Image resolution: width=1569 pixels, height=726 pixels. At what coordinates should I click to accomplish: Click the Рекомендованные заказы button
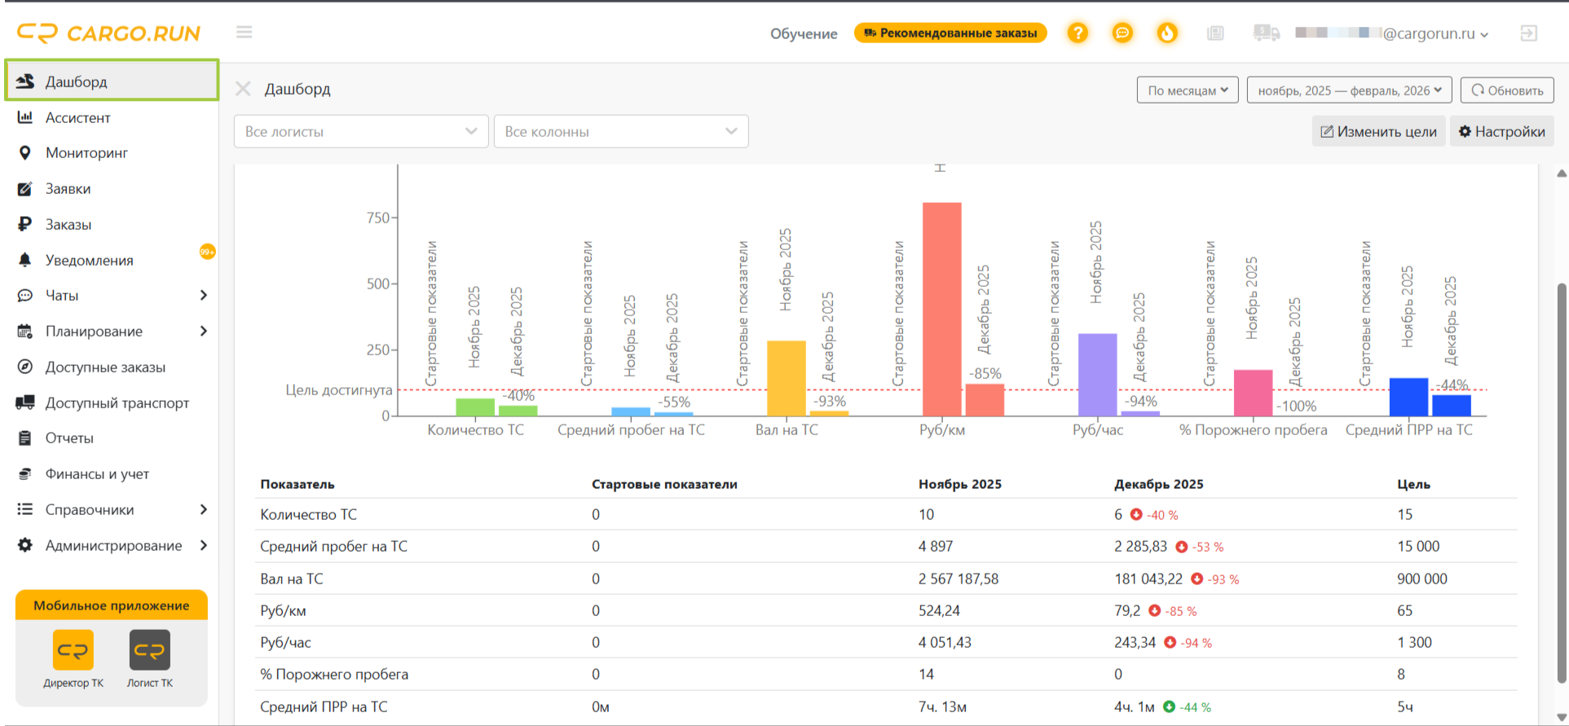tap(950, 33)
